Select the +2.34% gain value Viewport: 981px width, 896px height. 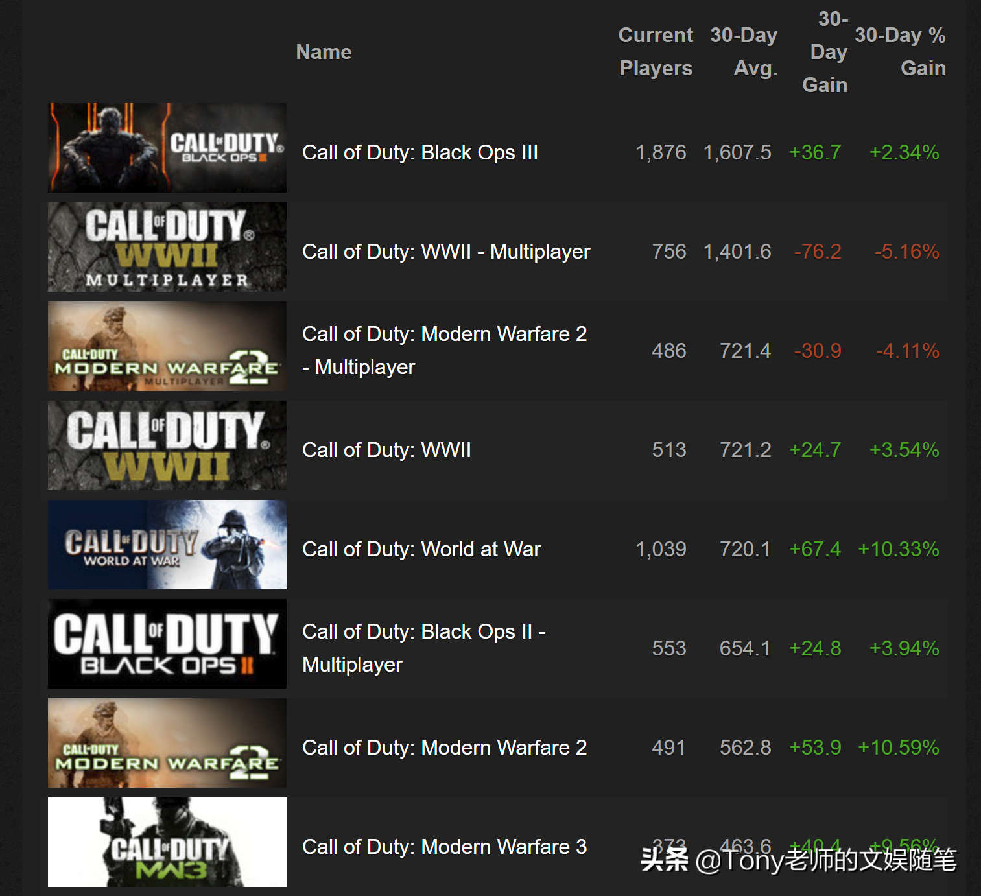[904, 152]
